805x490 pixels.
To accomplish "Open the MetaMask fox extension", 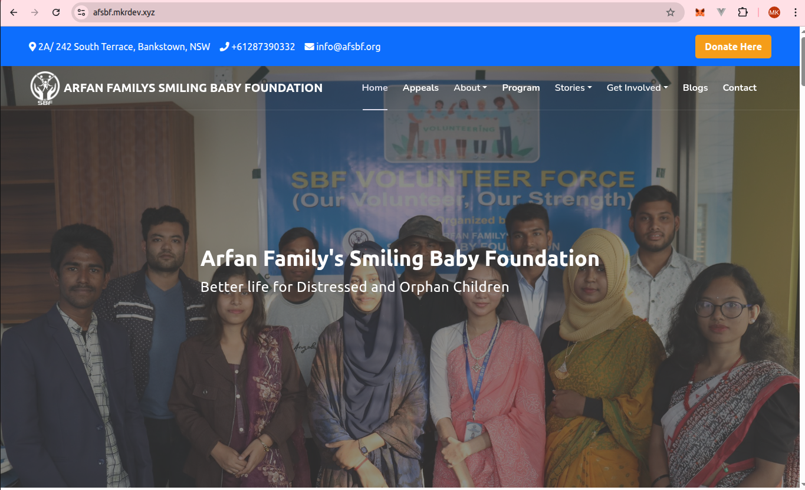I will pos(700,12).
